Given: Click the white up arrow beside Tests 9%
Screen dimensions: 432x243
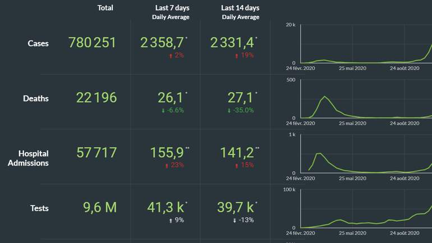Looking at the screenshot, I should 170,221.
